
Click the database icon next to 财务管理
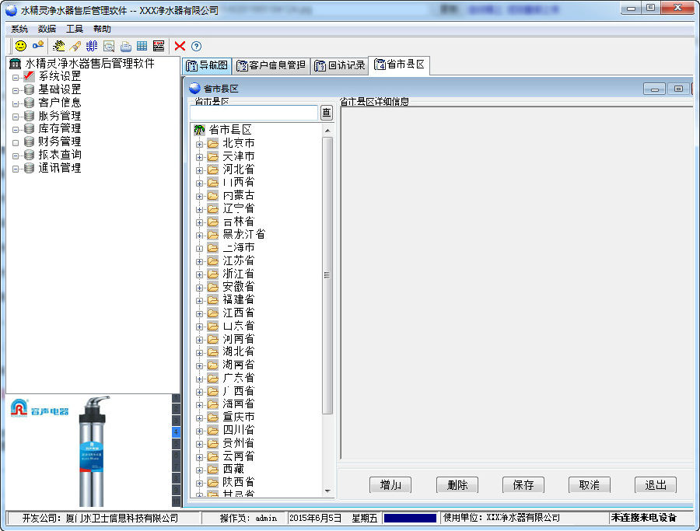click(x=29, y=141)
